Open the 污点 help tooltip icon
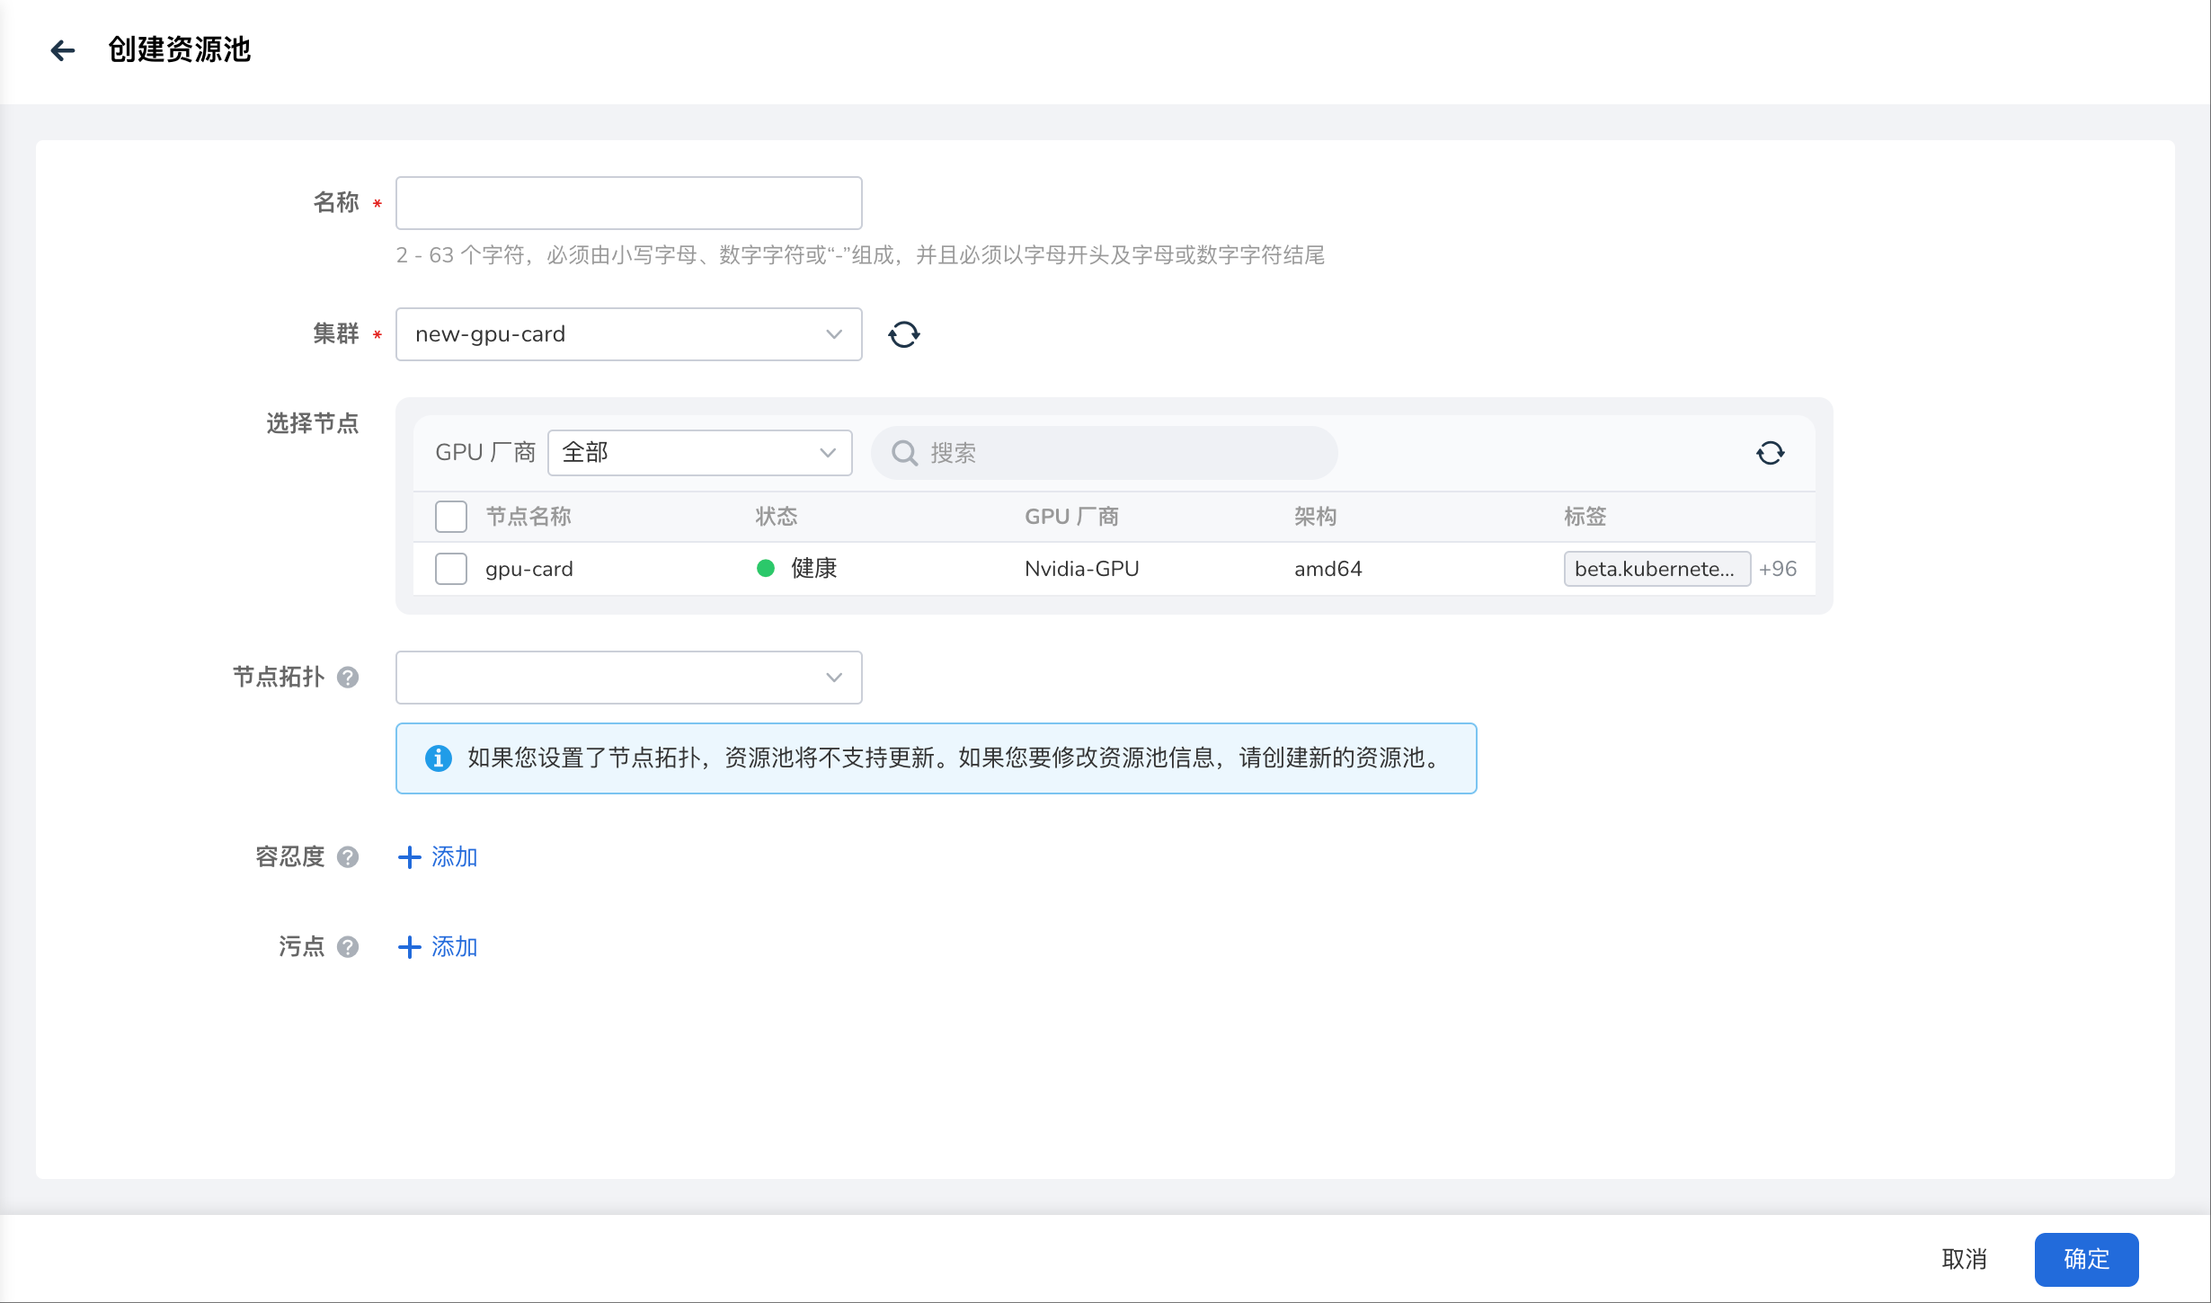The height and width of the screenshot is (1303, 2211). pos(348,947)
